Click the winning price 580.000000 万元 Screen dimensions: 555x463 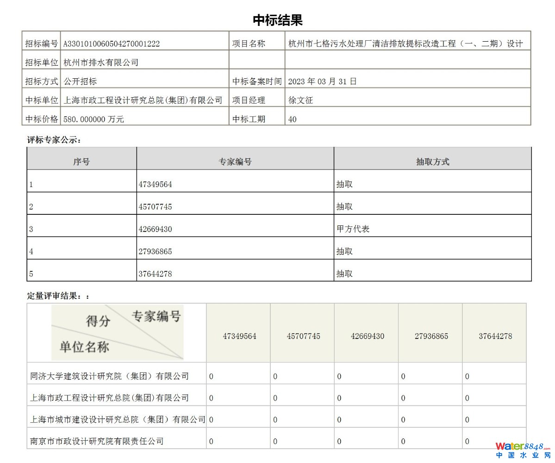point(94,119)
